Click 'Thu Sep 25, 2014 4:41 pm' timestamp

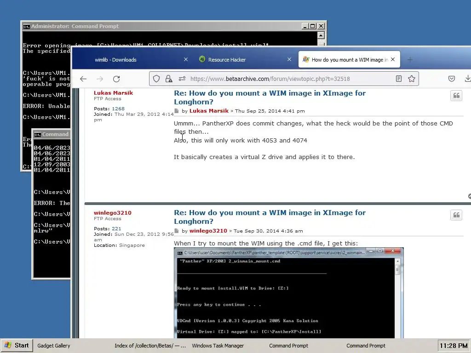coord(270,111)
